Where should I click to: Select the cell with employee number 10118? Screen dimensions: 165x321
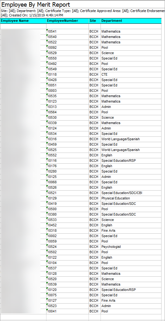coord(67,74)
